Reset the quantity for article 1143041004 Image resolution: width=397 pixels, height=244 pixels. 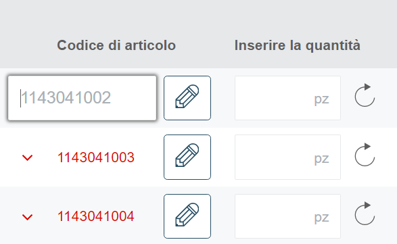(x=365, y=214)
